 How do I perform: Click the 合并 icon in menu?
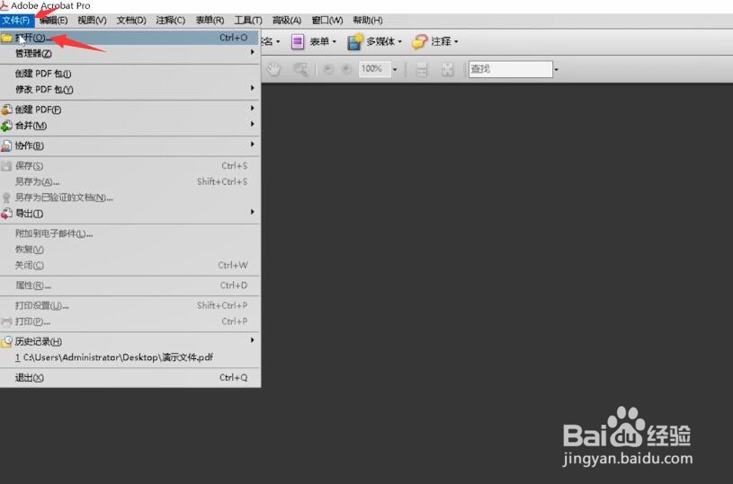point(6,126)
